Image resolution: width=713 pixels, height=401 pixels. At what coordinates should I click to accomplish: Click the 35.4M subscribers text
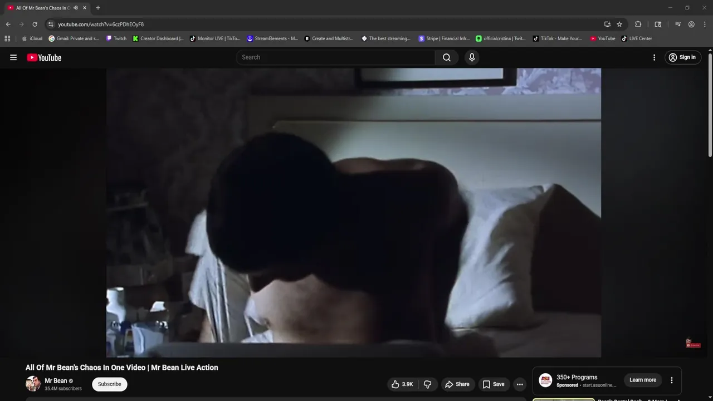click(x=63, y=389)
